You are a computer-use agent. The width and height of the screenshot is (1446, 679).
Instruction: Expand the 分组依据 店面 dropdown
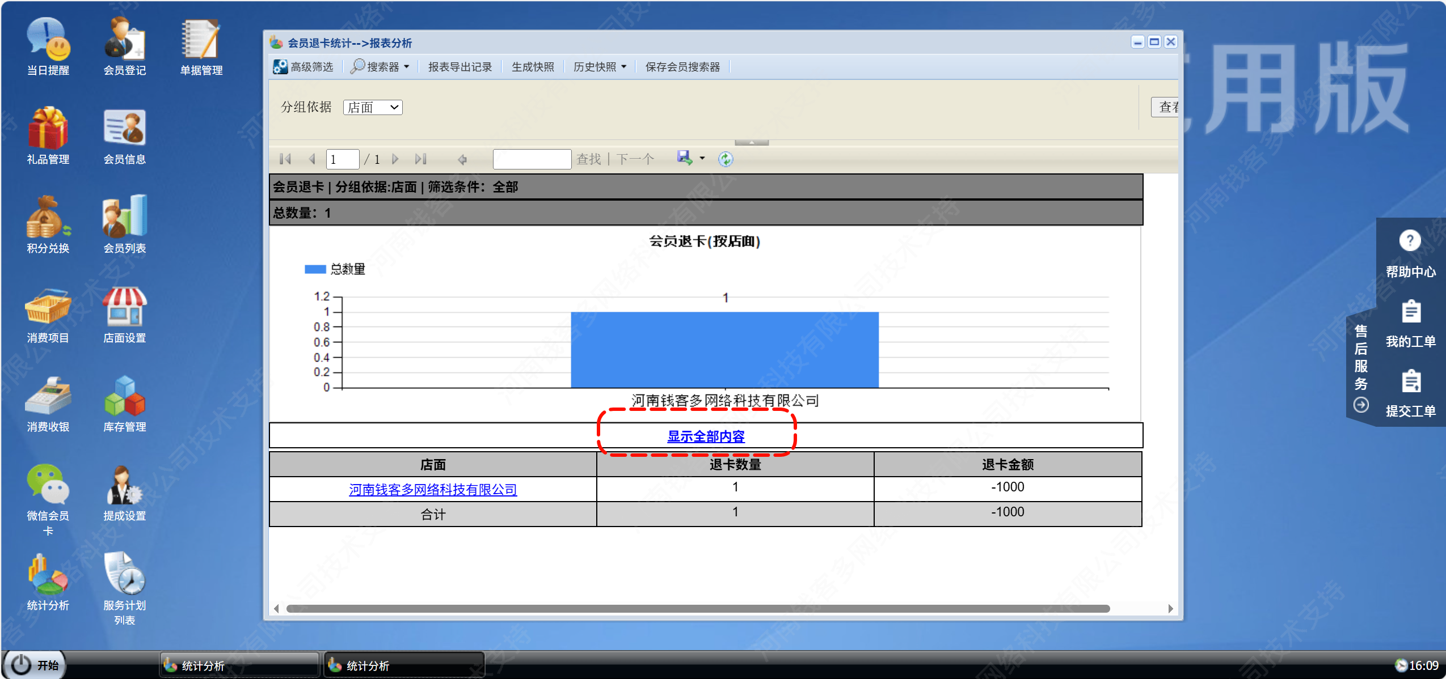pos(373,107)
